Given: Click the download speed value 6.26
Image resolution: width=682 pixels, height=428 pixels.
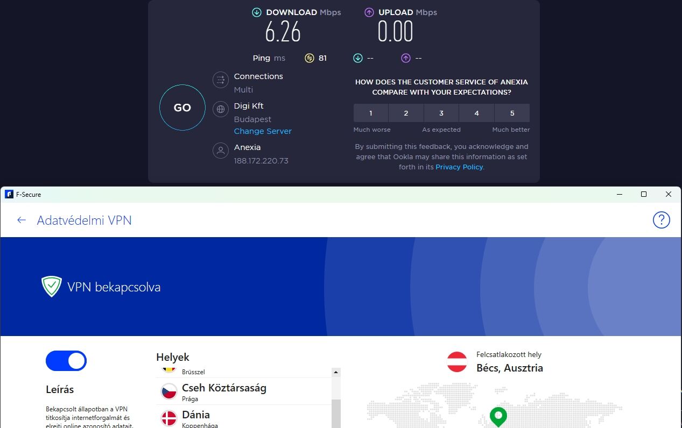Looking at the screenshot, I should pyautogui.click(x=283, y=32).
